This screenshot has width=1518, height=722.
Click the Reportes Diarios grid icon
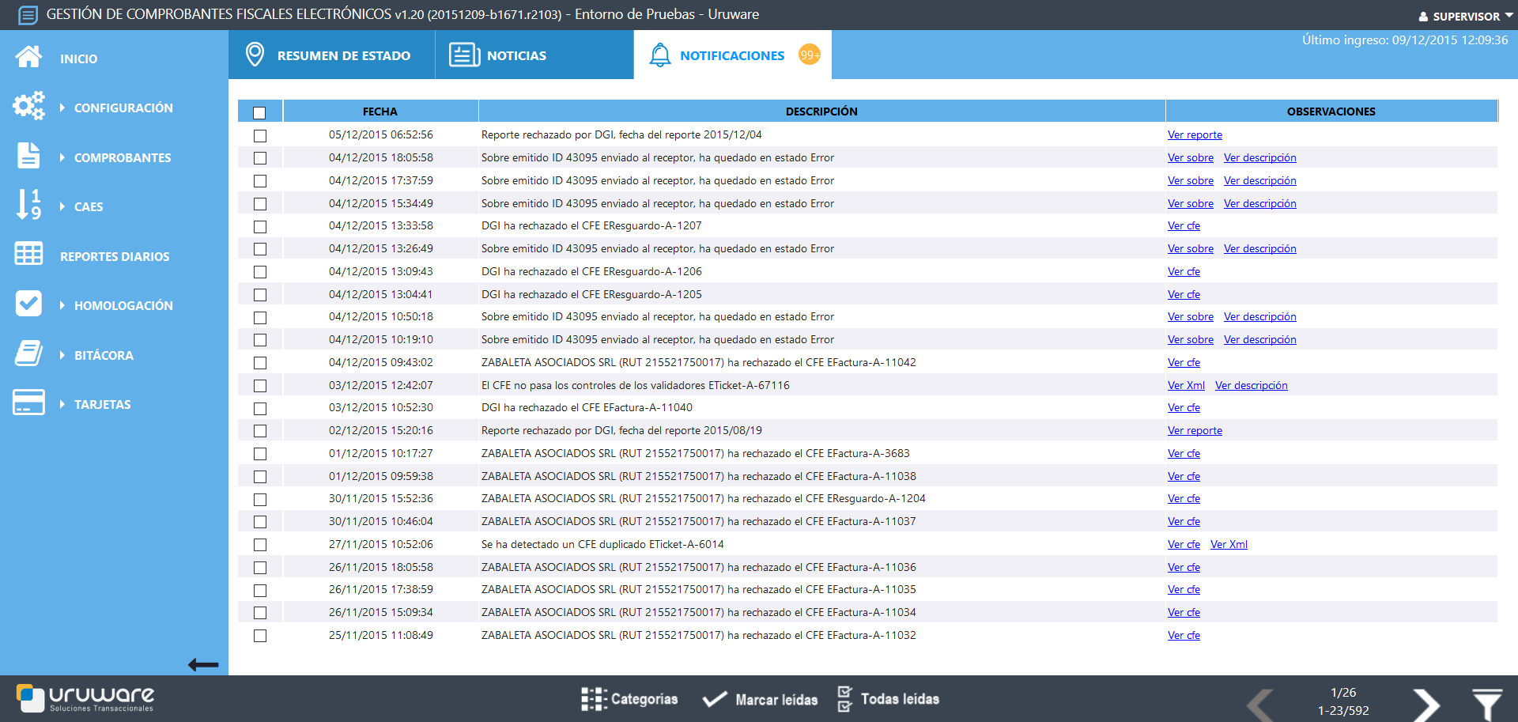click(x=28, y=255)
